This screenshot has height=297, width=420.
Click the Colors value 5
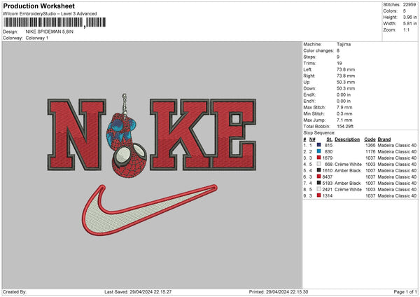[x=405, y=11]
